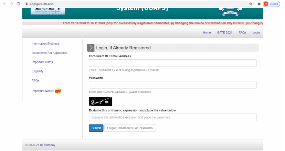Viewport: 285px width, 151px height.
Task: Click the chevron icon beside Login heading
Action: 91,48
